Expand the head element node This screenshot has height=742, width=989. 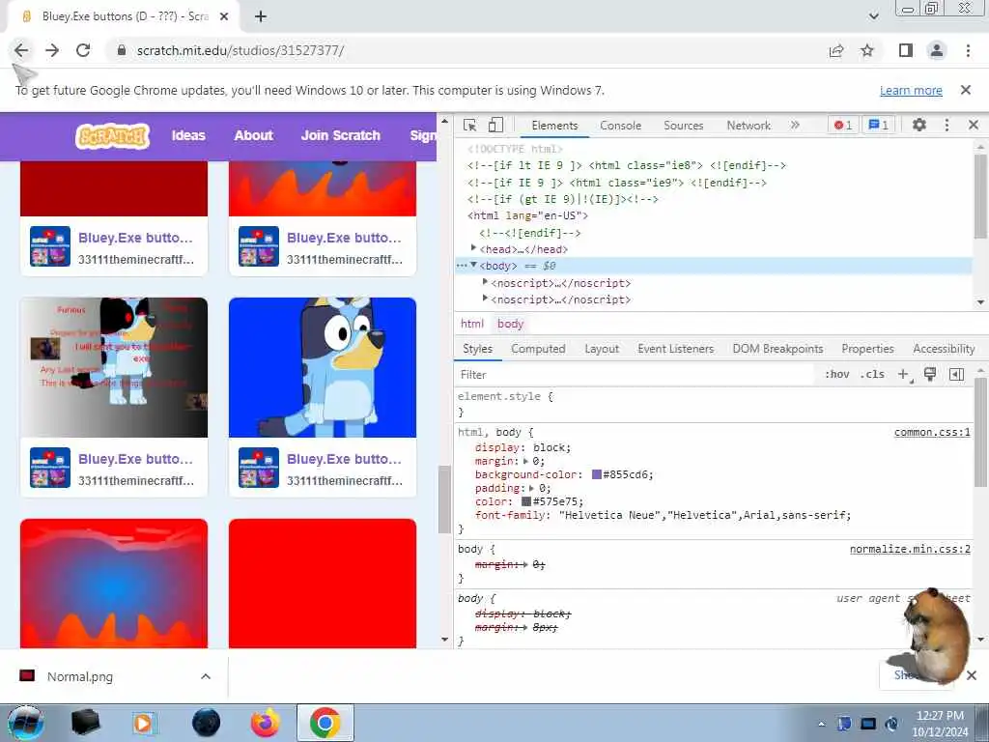(x=473, y=248)
